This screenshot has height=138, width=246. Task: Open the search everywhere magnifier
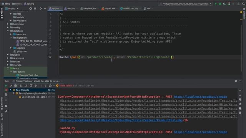point(243,4)
